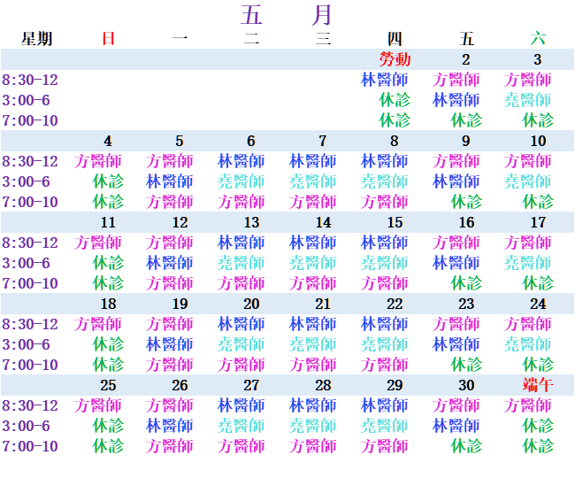
Task: Click the red 端午 holiday label
Action: pyautogui.click(x=538, y=385)
